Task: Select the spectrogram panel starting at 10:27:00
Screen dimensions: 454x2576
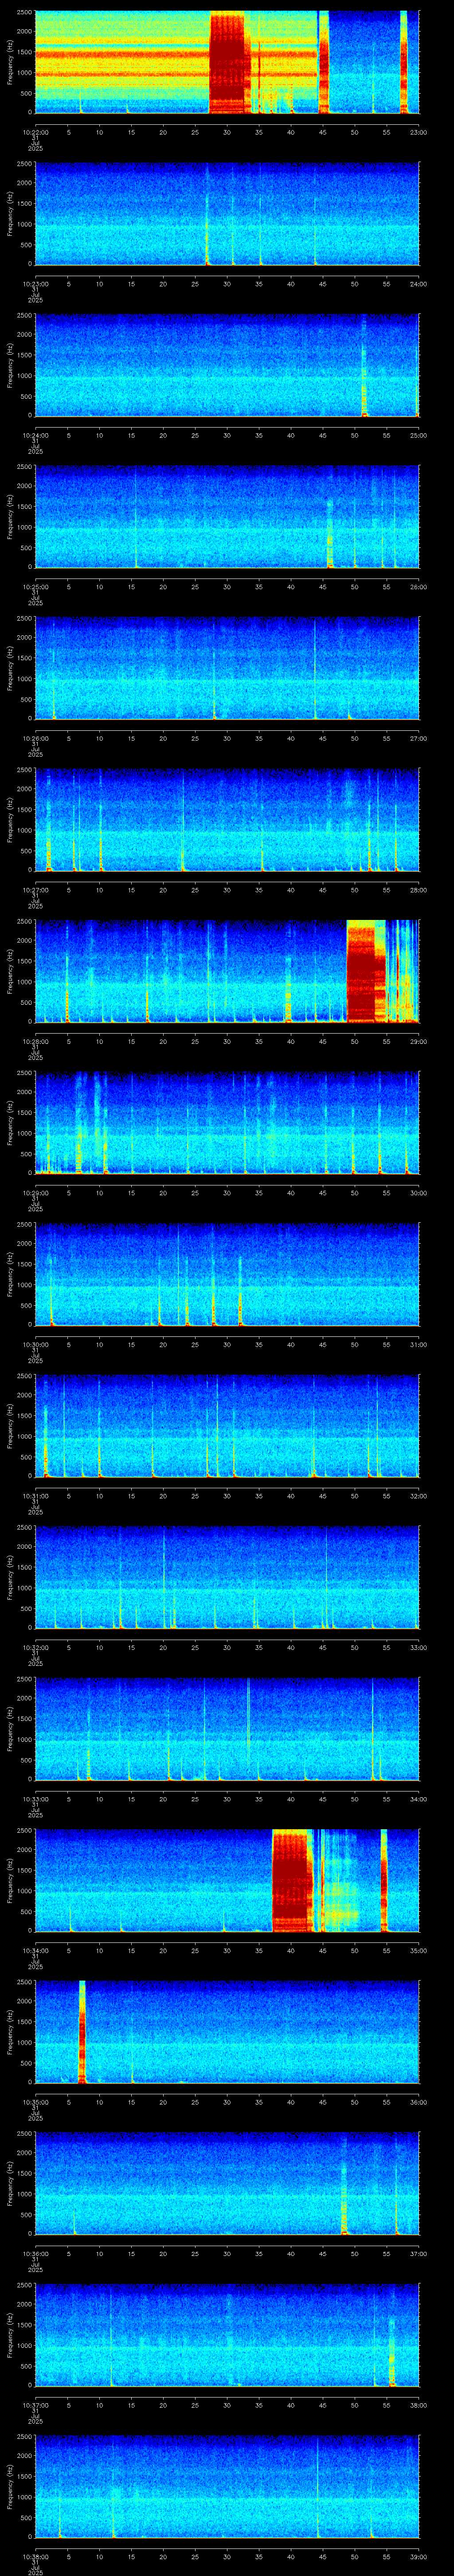Action: point(227,820)
